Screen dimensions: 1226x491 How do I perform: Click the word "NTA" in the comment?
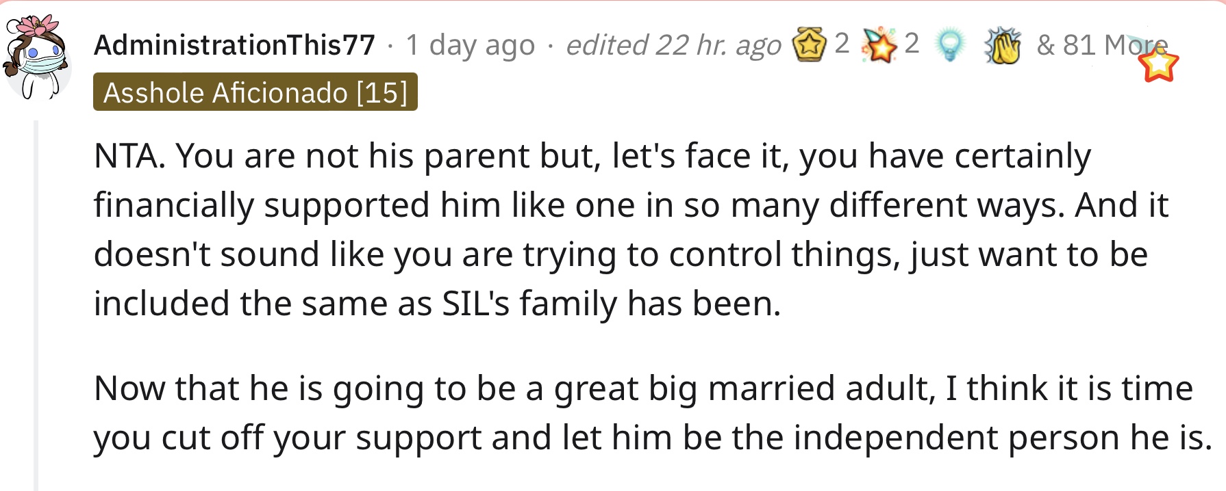(x=126, y=156)
